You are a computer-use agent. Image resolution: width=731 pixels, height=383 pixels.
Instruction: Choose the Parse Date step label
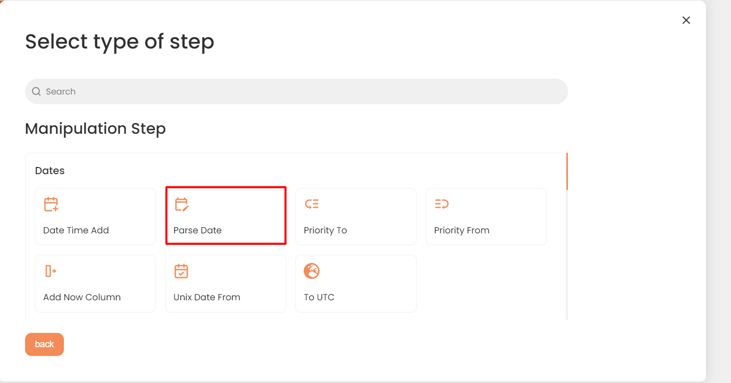[x=197, y=230]
